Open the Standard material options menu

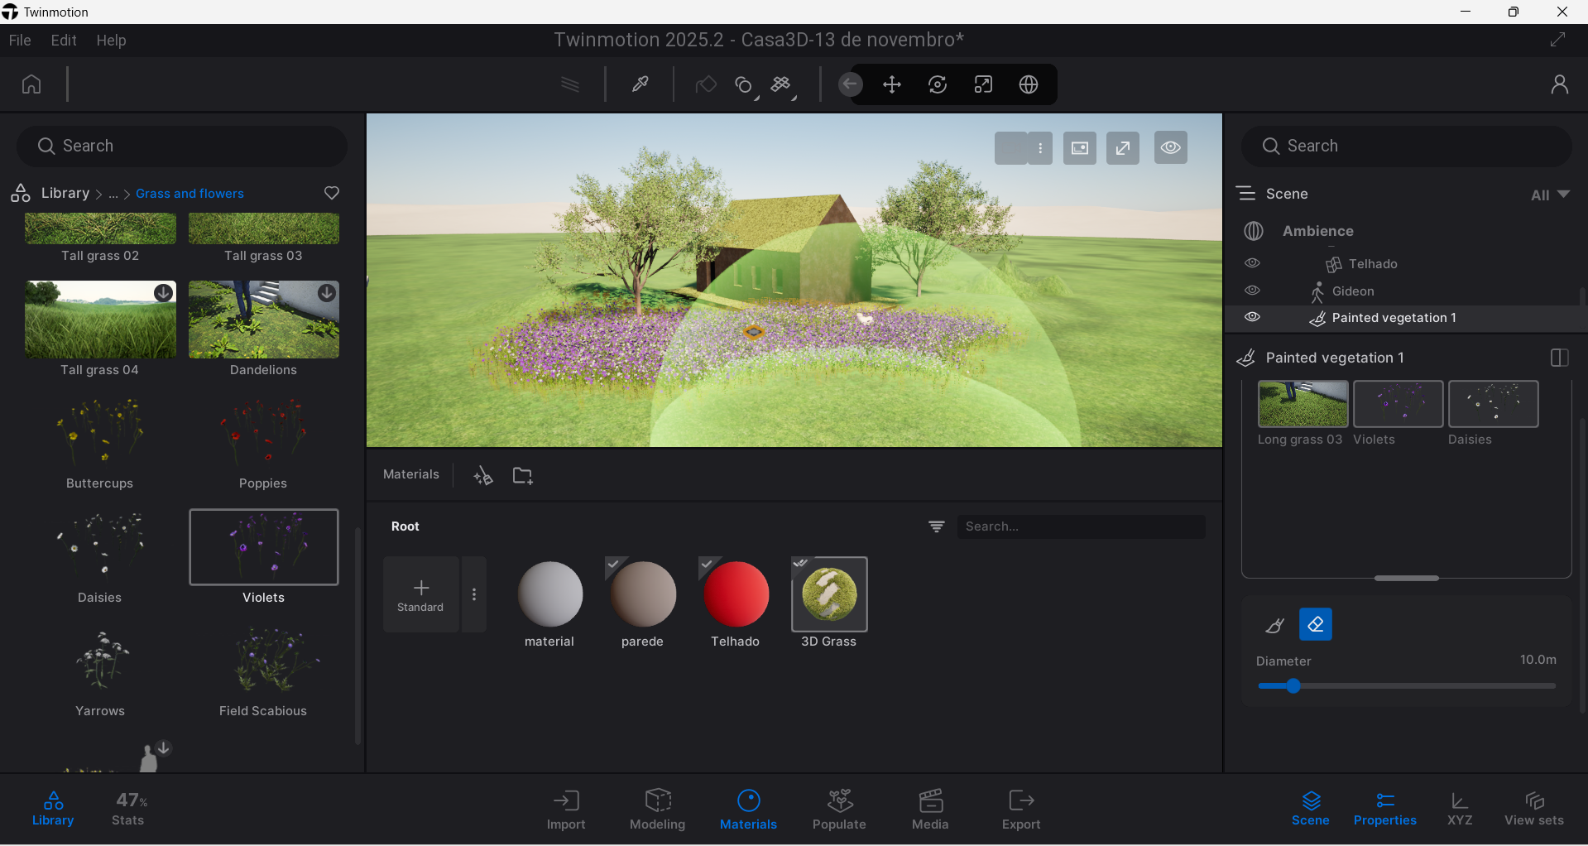pos(474,594)
